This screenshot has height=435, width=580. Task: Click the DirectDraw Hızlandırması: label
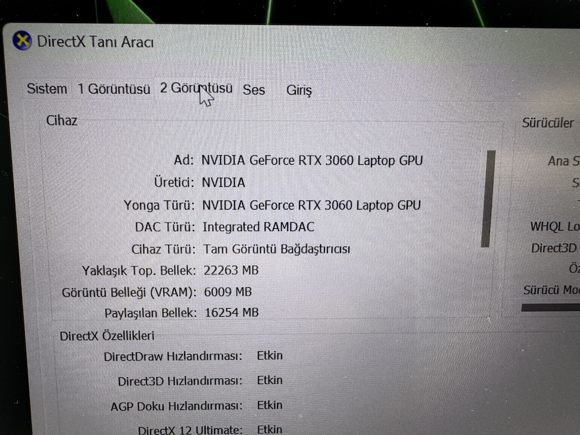coord(173,357)
